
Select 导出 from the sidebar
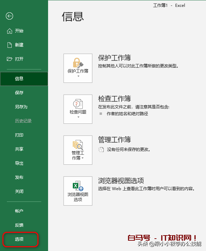pyautogui.click(x=19, y=163)
